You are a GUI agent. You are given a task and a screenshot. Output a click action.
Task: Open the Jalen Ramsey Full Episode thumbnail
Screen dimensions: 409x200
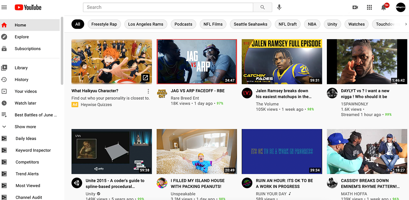click(x=282, y=61)
